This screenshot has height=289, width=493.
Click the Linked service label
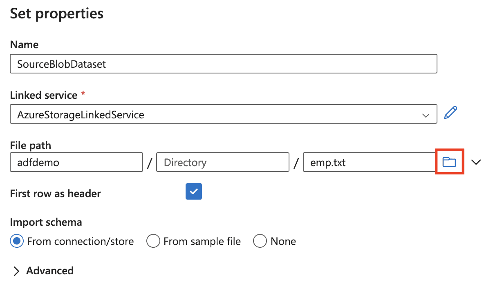pos(43,95)
